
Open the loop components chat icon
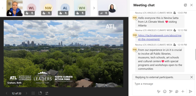coord(177,91)
